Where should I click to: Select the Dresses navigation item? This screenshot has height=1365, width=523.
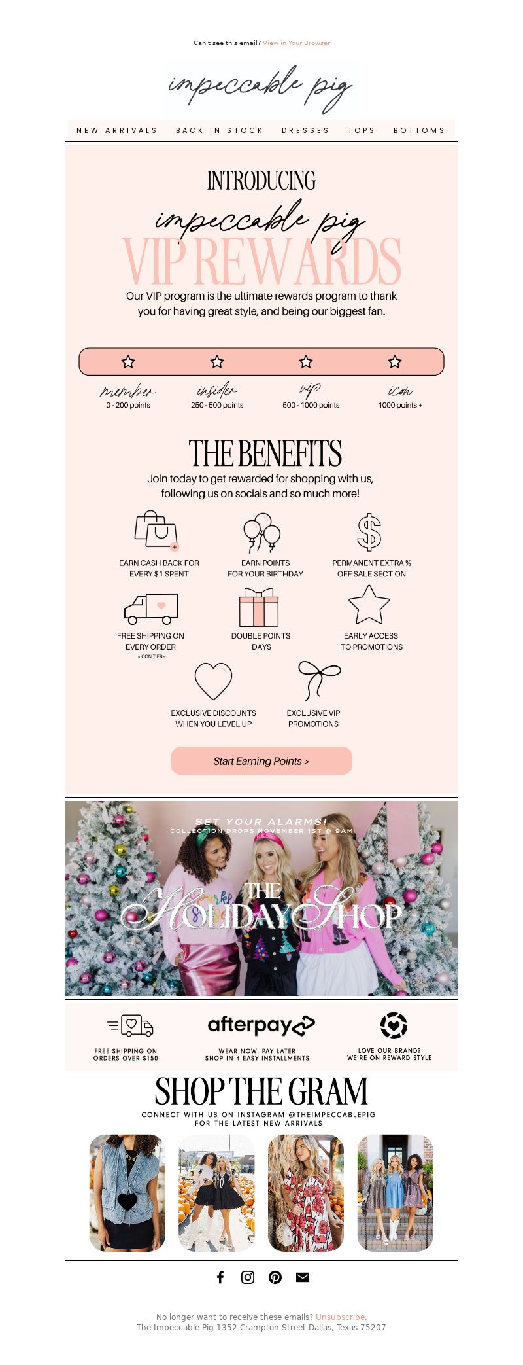305,130
